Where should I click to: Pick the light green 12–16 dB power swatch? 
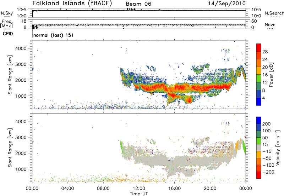(259, 79)
